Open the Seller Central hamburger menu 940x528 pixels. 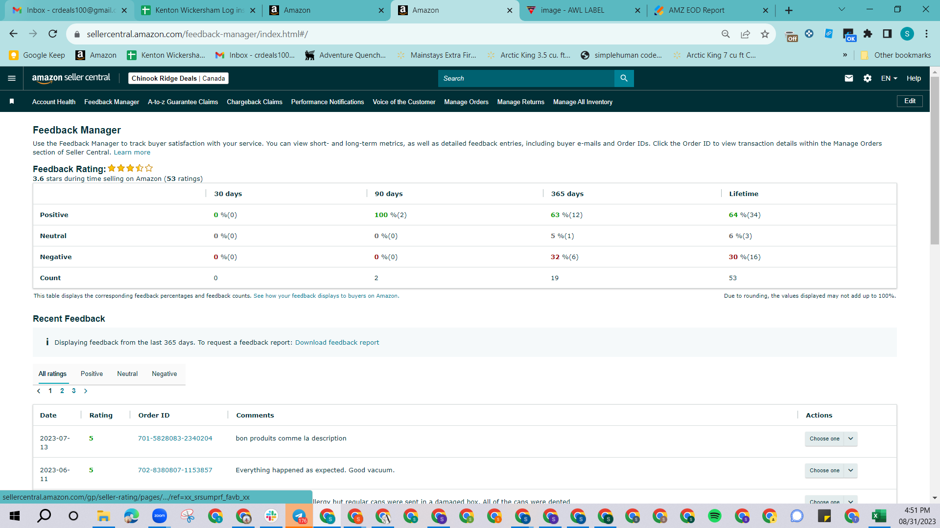click(x=12, y=78)
